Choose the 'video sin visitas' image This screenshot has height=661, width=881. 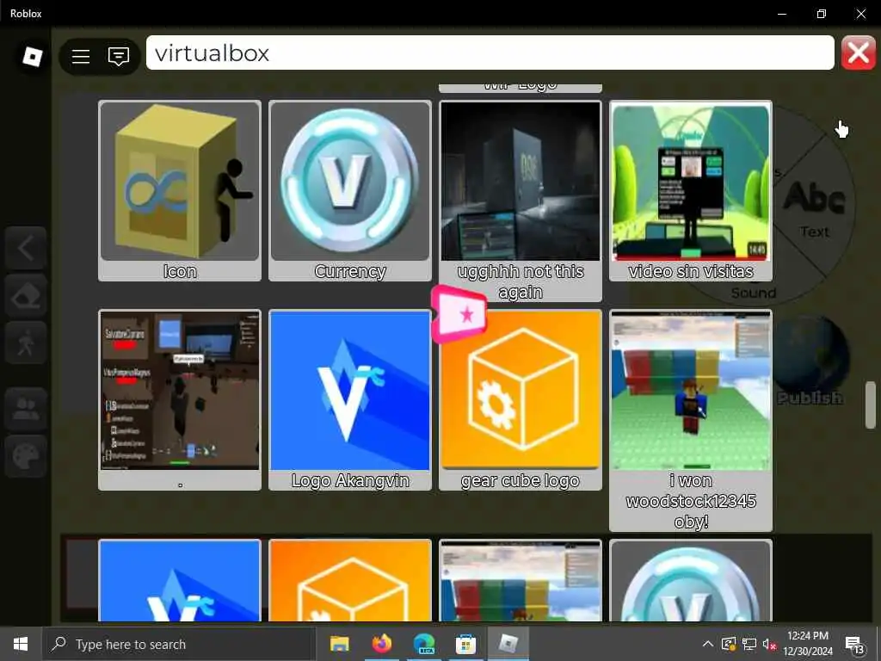point(691,181)
